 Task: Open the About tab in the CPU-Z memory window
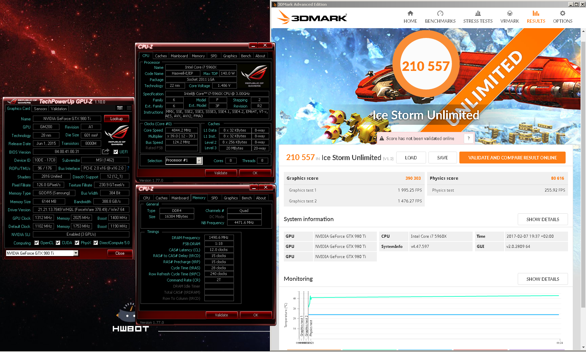[261, 198]
